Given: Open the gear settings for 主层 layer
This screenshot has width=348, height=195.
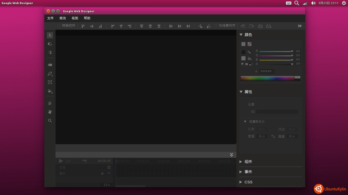Looking at the screenshot, I should click(x=109, y=167).
